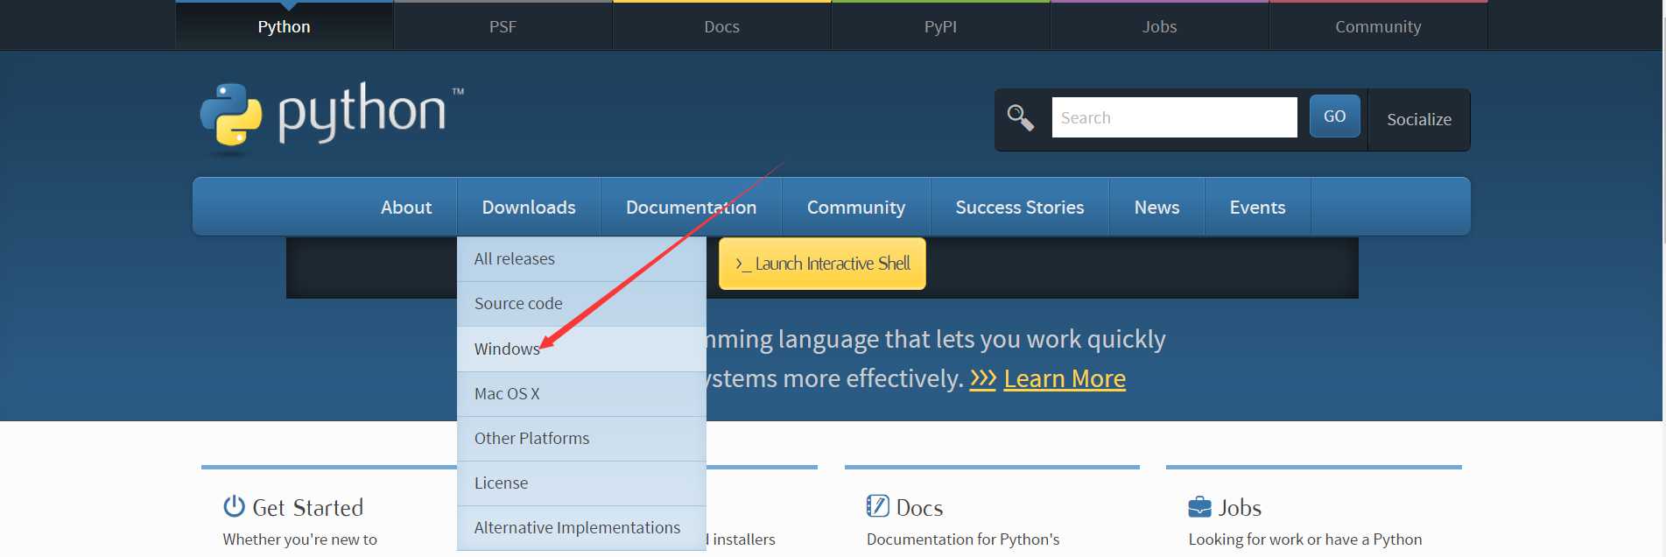Open the Docs section heading
Image resolution: width=1666 pixels, height=557 pixels.
click(x=919, y=508)
